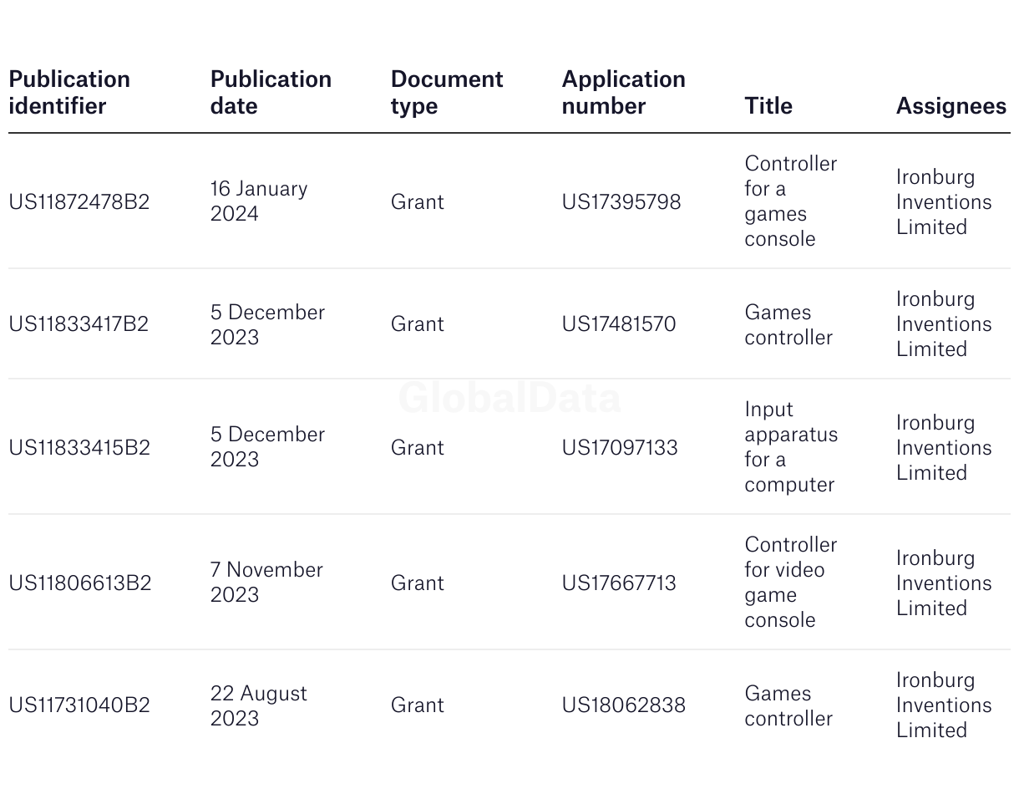Image resolution: width=1019 pixels, height=794 pixels.
Task: Click application number US17395798
Action: 621,202
